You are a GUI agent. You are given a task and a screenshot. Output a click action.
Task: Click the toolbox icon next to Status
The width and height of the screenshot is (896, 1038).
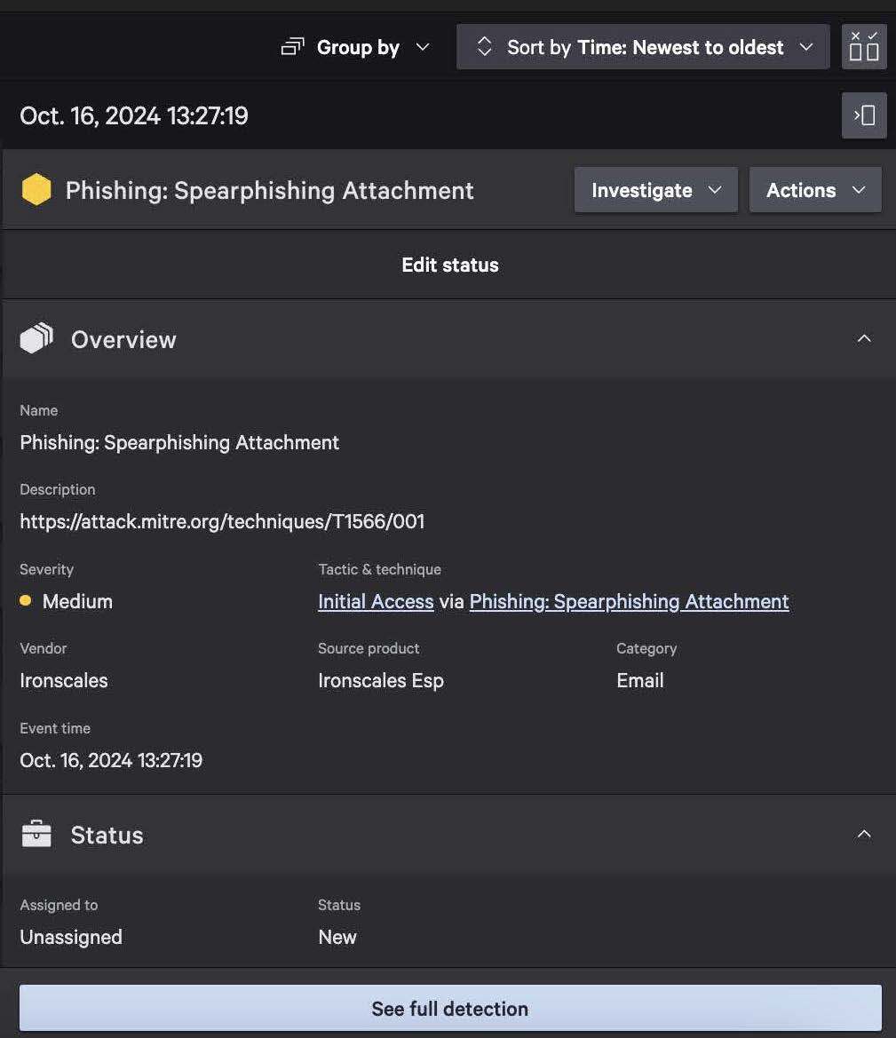(35, 834)
